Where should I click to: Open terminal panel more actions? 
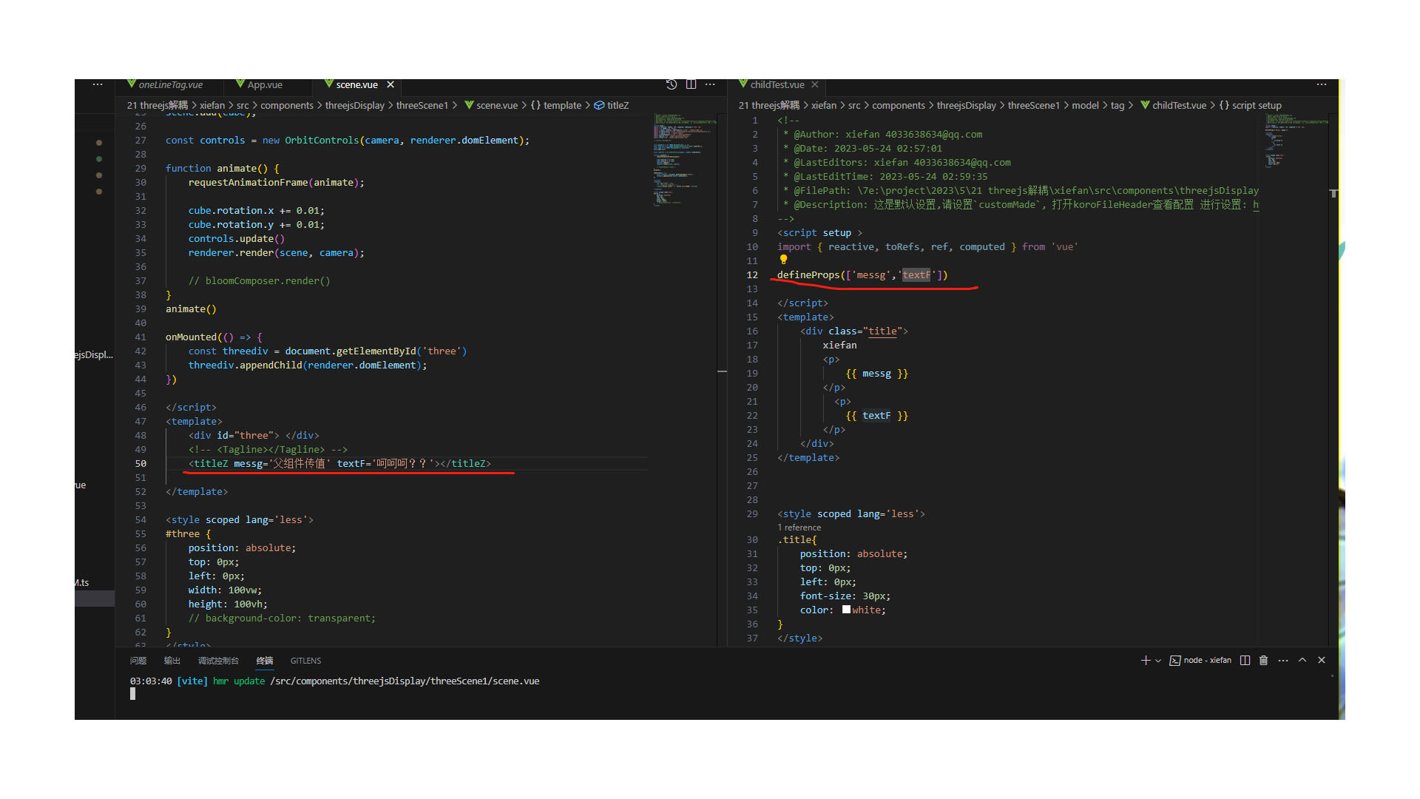pyautogui.click(x=1283, y=660)
